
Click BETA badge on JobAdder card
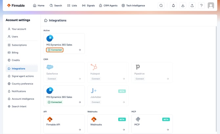coord(122,91)
